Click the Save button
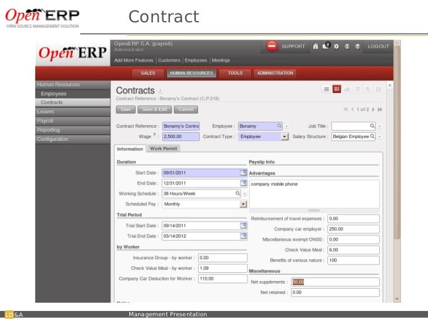The image size is (428, 321). point(126,109)
